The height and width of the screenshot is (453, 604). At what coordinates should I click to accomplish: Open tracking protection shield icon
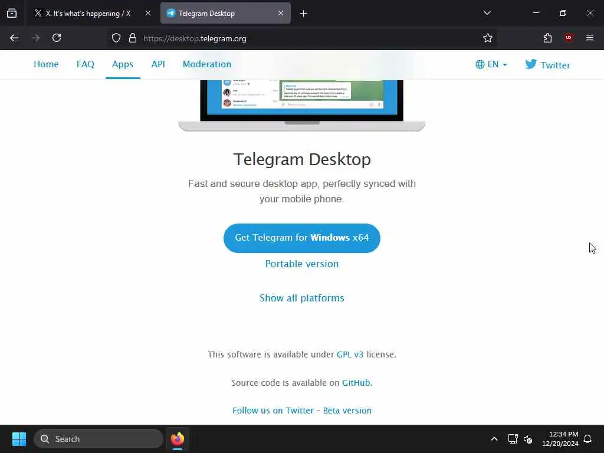coord(116,38)
